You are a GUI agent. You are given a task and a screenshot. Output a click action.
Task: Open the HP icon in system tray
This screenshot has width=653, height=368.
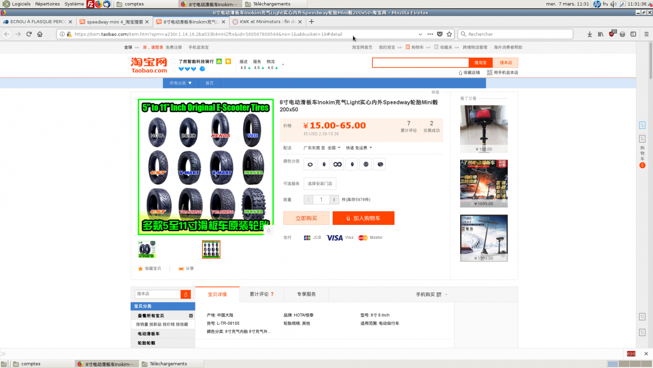(x=597, y=4)
